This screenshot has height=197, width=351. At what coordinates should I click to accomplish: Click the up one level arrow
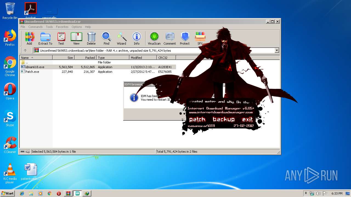tap(25, 50)
